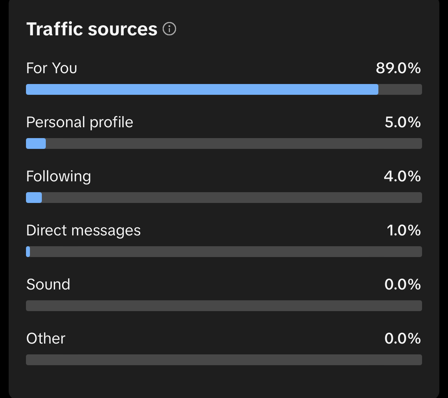Click the For You progress bar
Screen dimensions: 448x398
coord(224,89)
